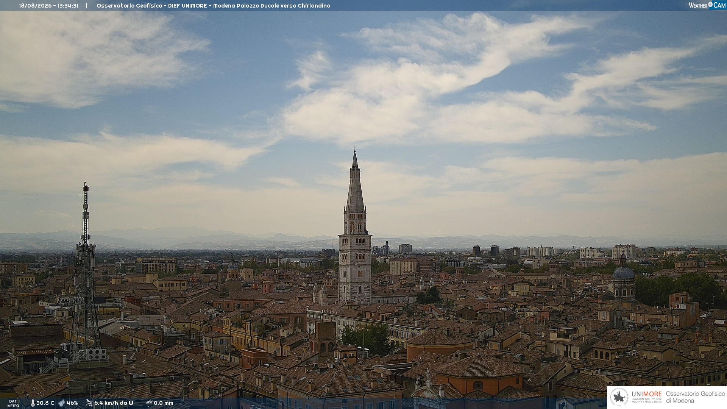Click the 46% humidity value
Screen dimensions: 727x409
coord(72,403)
